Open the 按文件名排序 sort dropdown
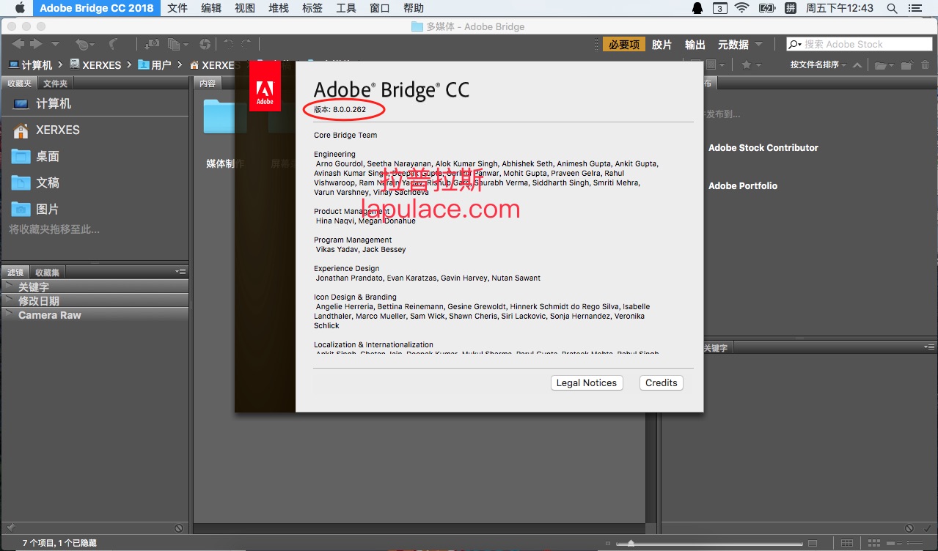The width and height of the screenshot is (938, 551). tap(818, 64)
